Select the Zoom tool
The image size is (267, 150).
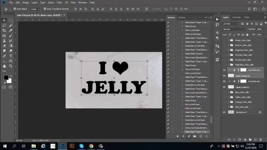click(10, 66)
